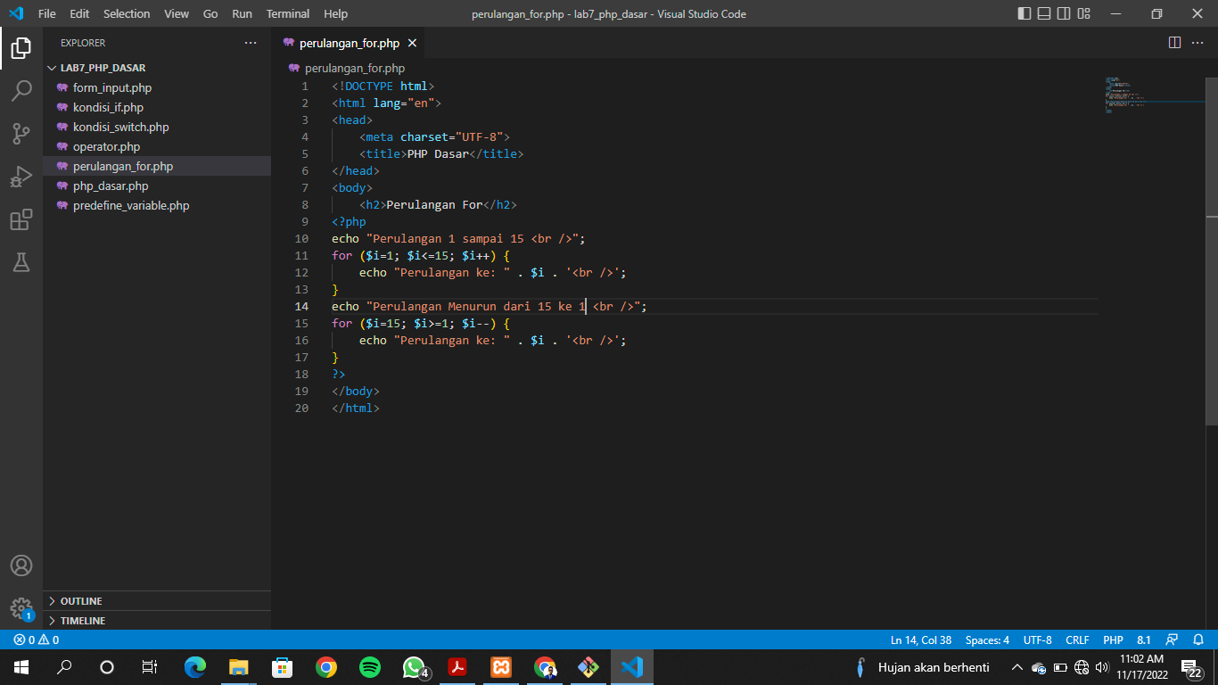
Task: Change encoding via UTF-8 status item
Action: tap(1037, 640)
